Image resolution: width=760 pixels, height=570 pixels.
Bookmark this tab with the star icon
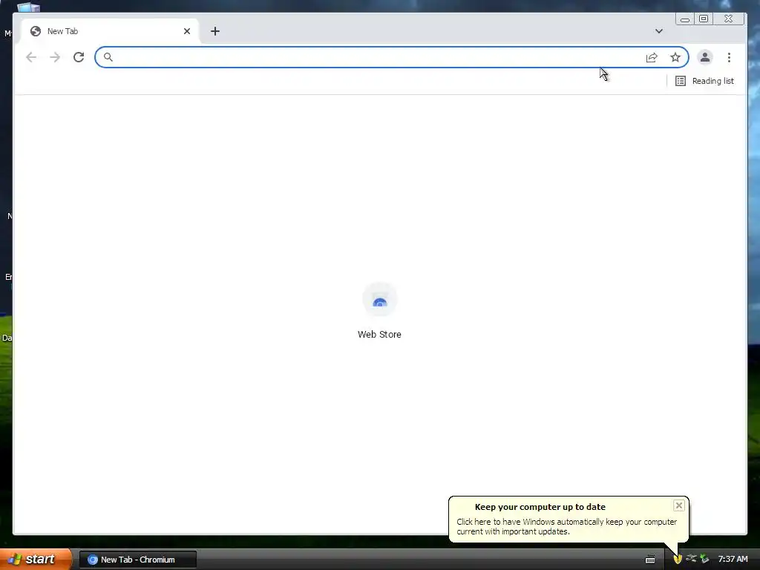coord(675,58)
